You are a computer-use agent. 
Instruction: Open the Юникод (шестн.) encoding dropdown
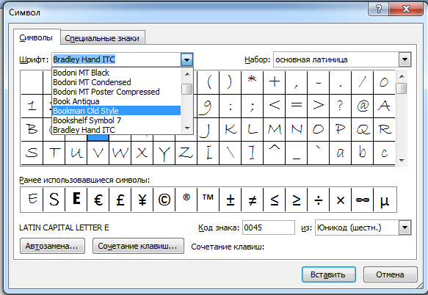click(405, 227)
